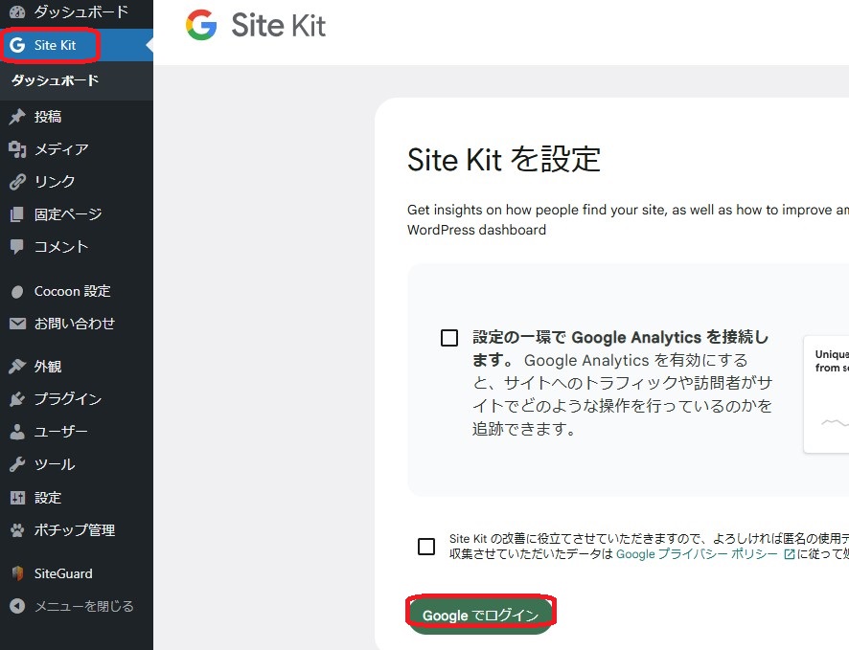
Task: Tick the anonymous usage data checkbox
Action: point(426,547)
